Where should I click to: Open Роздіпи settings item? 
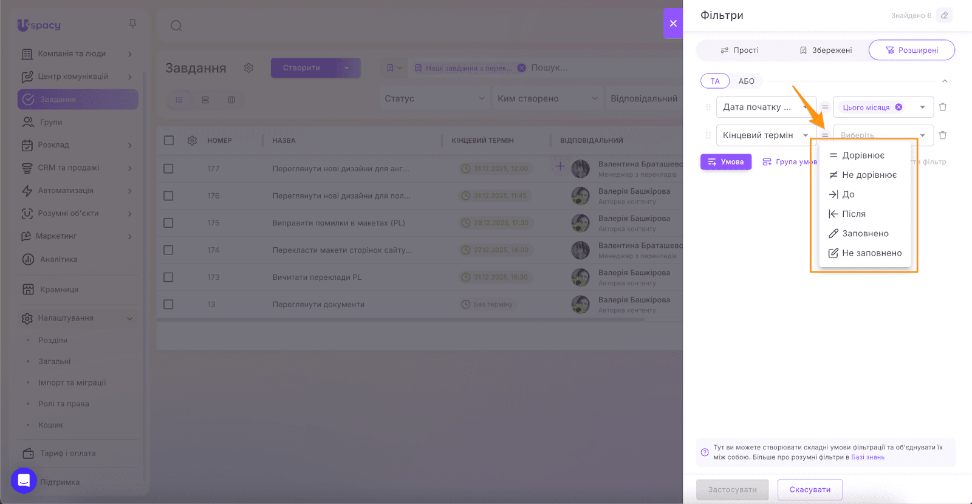pyautogui.click(x=53, y=341)
